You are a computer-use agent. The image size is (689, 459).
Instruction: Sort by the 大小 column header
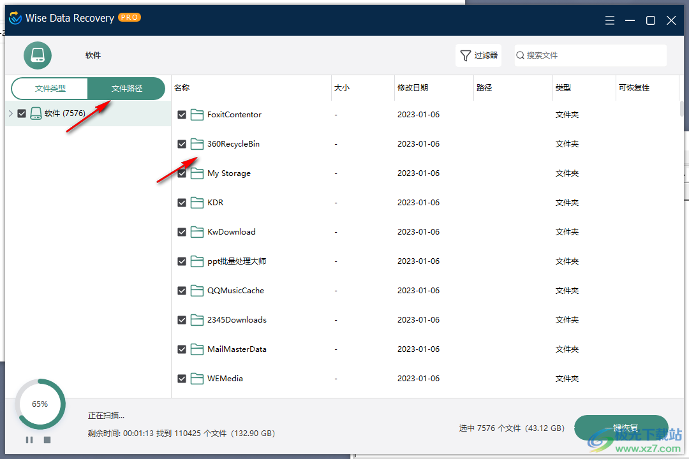[362, 88]
